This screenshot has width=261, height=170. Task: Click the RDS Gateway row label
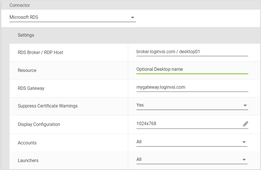pyautogui.click(x=31, y=88)
